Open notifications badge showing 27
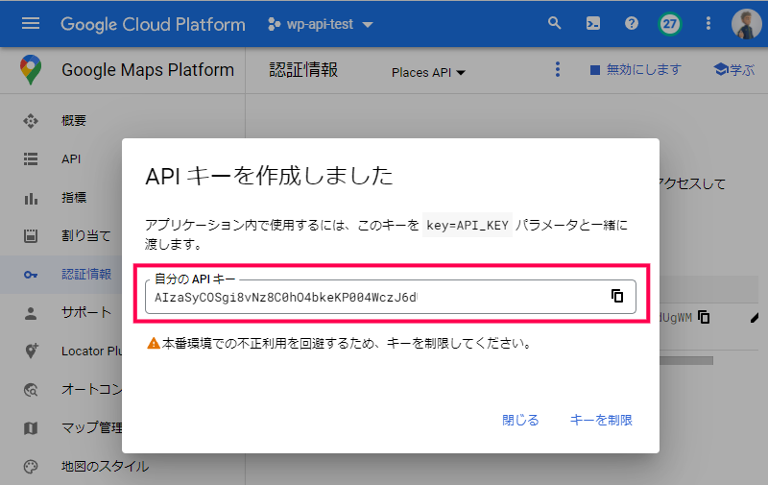Screen dimensions: 768x485 [669, 23]
